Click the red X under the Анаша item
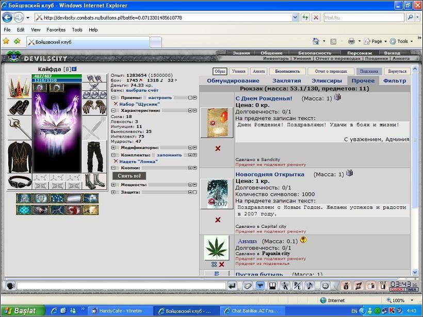Screen dimensions: 423x317 tap(222, 264)
